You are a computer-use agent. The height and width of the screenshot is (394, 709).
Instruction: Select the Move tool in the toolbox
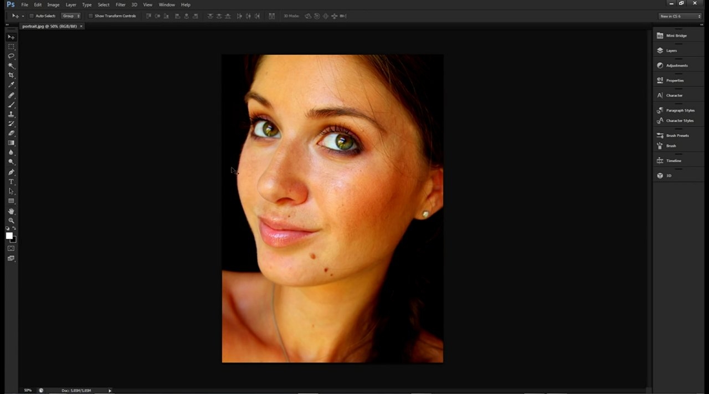[11, 37]
